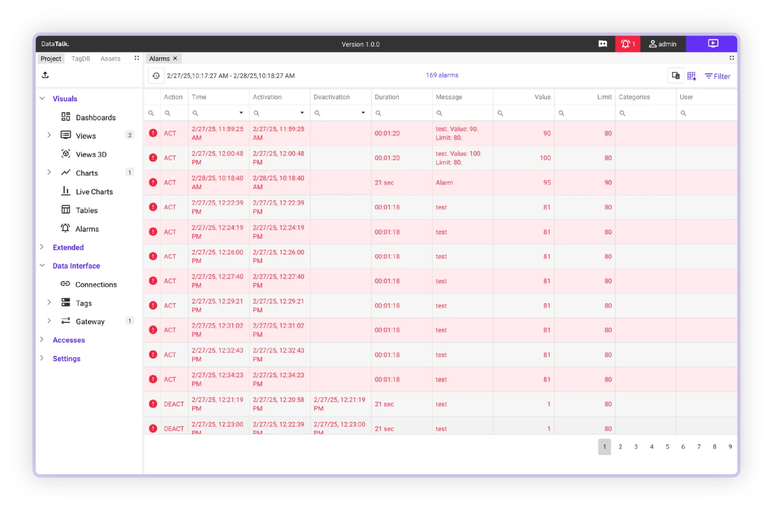Click the add table column icon
Viewport: 773px width, 510px height.
click(691, 76)
